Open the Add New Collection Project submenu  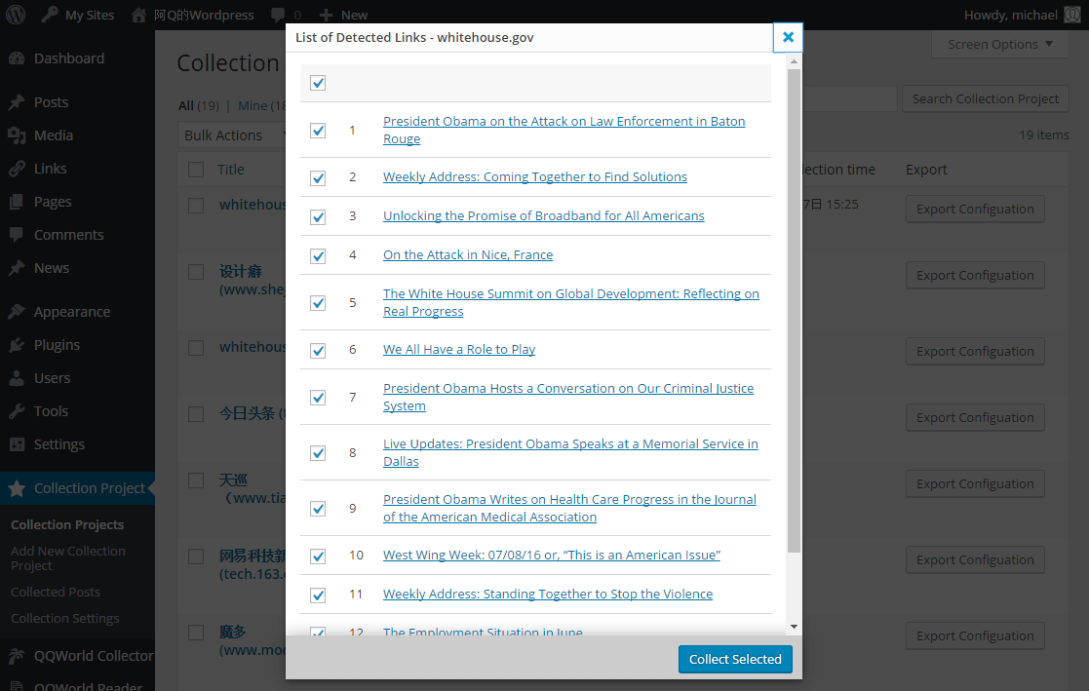click(68, 558)
